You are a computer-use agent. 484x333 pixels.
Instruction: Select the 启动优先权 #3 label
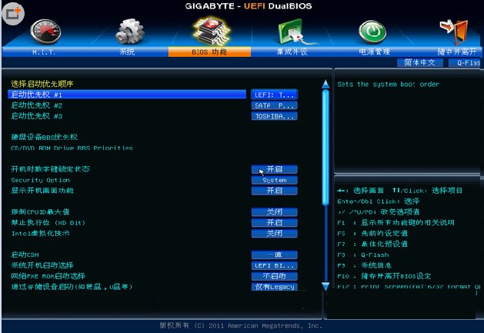(36, 116)
